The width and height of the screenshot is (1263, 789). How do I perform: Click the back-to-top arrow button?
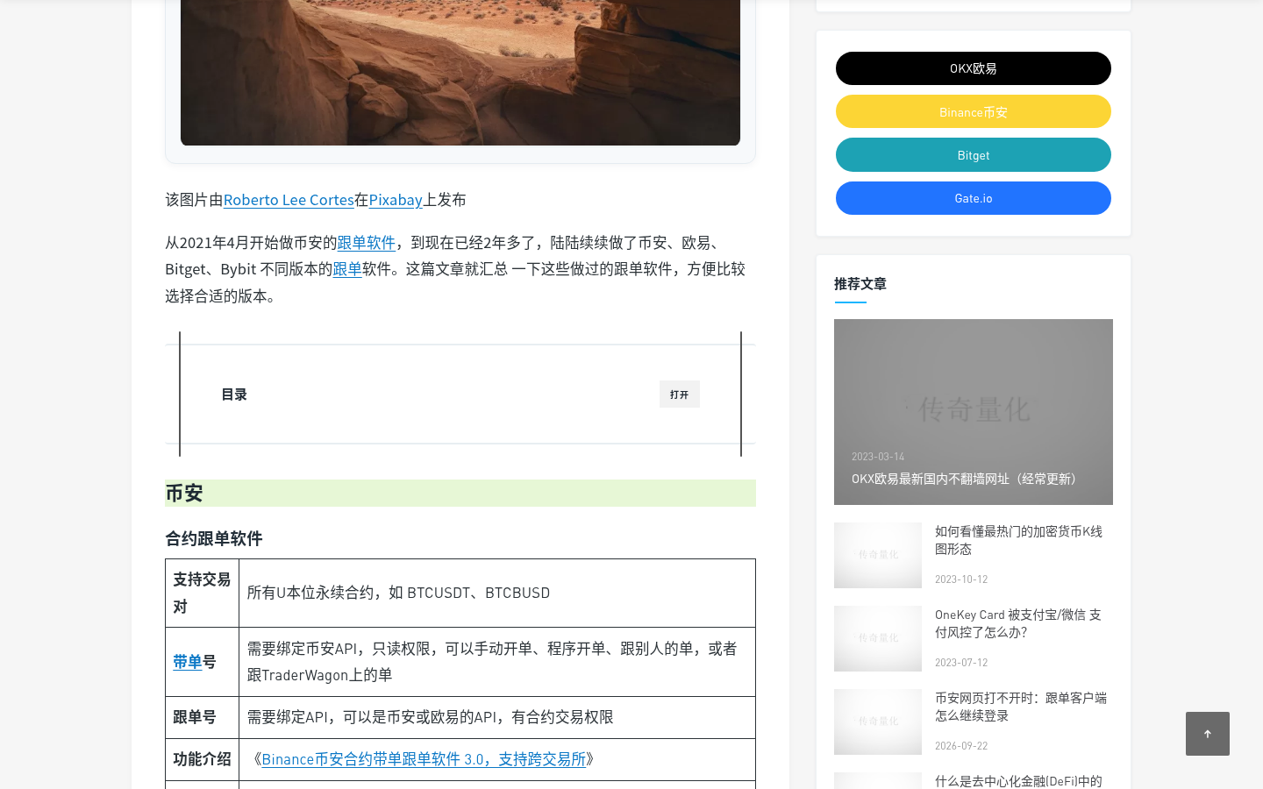click(x=1207, y=734)
